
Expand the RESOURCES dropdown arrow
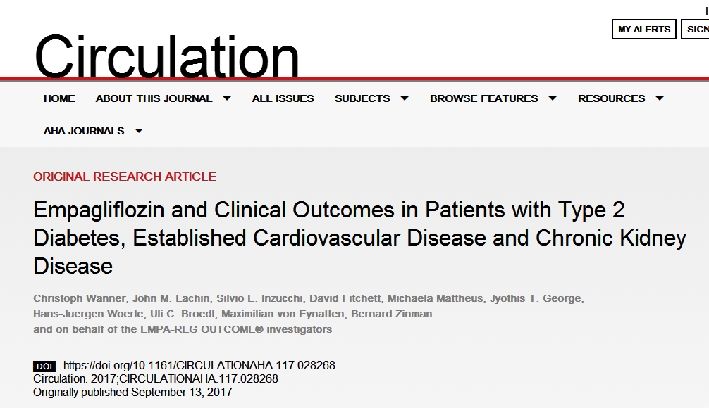[x=660, y=98]
